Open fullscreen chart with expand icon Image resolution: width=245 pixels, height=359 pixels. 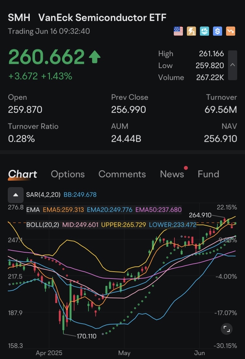pos(227,329)
